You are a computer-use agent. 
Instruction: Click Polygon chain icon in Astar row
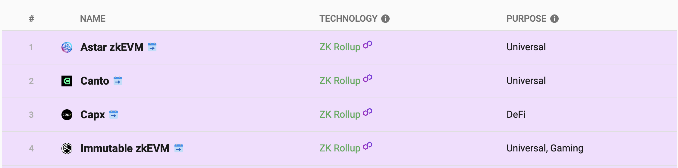(x=368, y=45)
